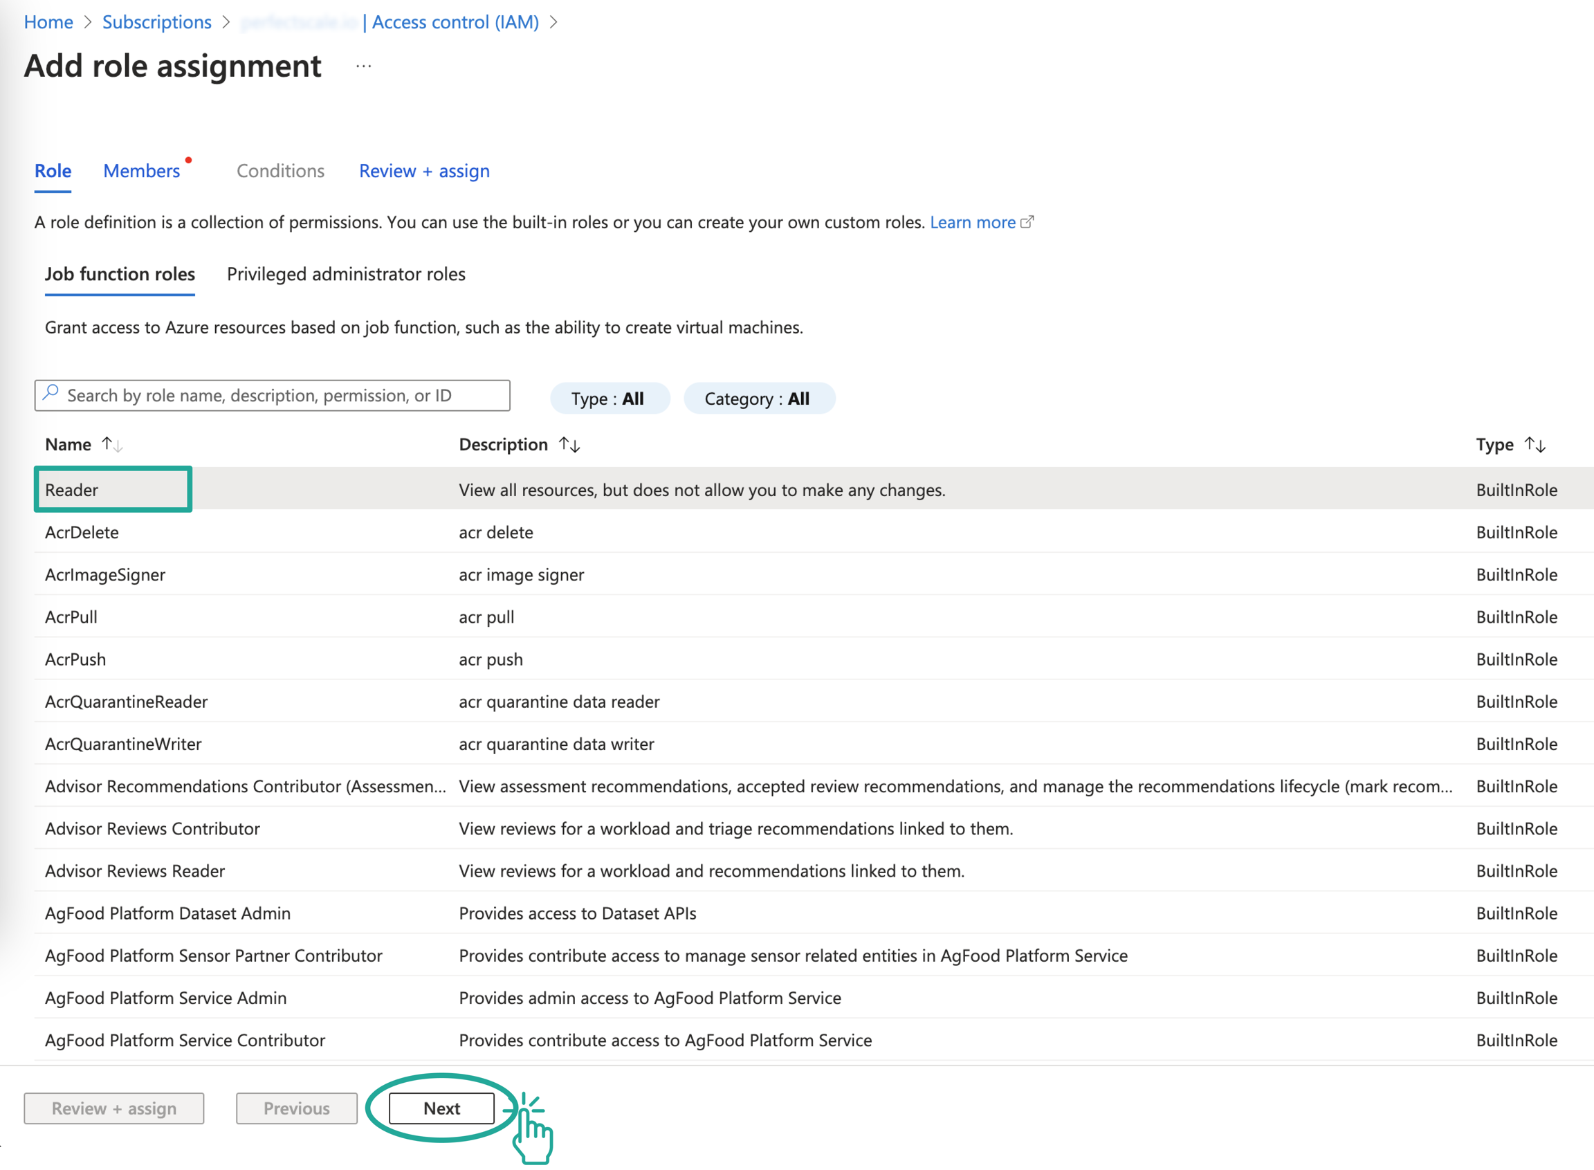This screenshot has width=1594, height=1170.
Task: Open the Review + assign tab
Action: click(423, 171)
